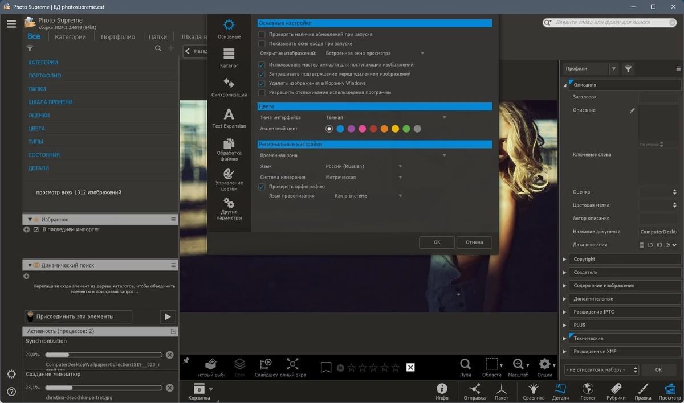The height and width of the screenshot is (403, 684).
Task: Open the Детали panel icon
Action: coord(560,392)
